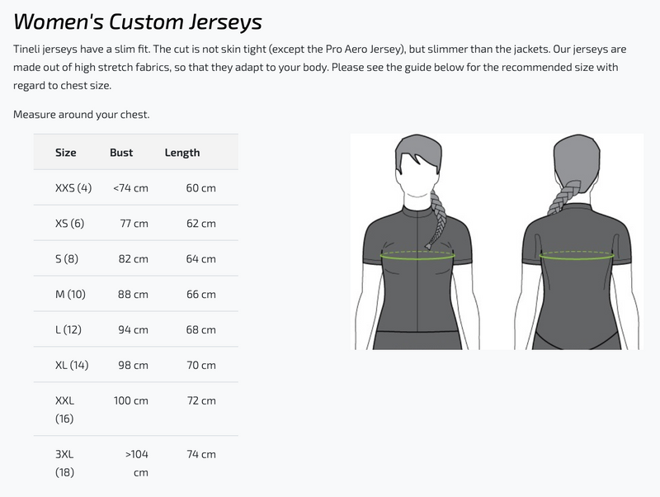Click the XXS (4) size row
Image resolution: width=660 pixels, height=497 pixels.
pyautogui.click(x=136, y=188)
